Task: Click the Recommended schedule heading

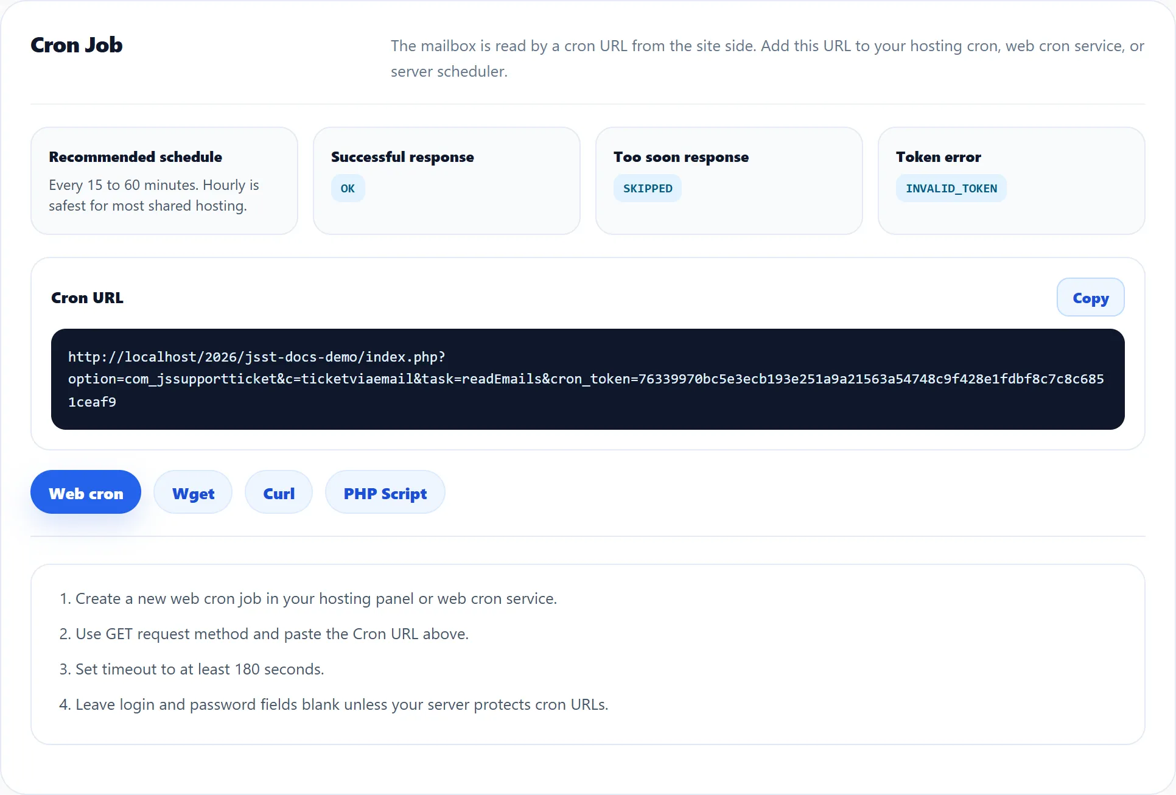Action: [x=136, y=157]
